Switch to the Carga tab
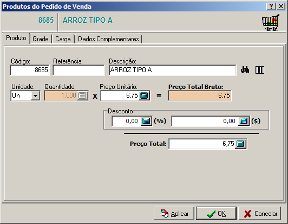Screen dimensions: 288x224 tap(63, 39)
